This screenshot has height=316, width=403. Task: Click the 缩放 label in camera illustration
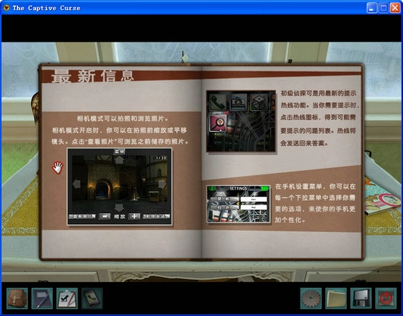click(x=120, y=216)
